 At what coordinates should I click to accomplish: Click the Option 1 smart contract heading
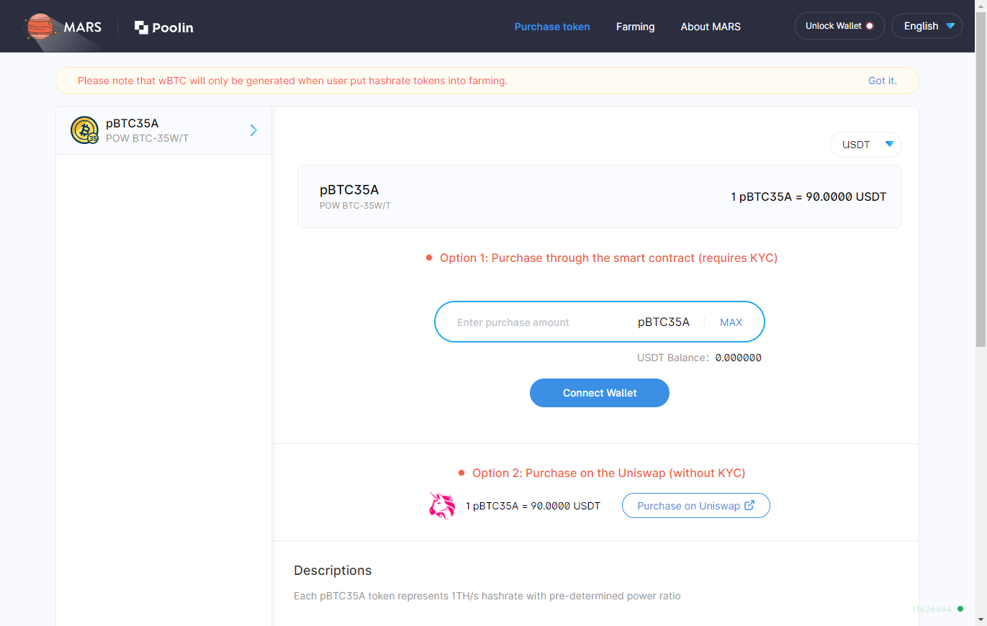tap(608, 258)
